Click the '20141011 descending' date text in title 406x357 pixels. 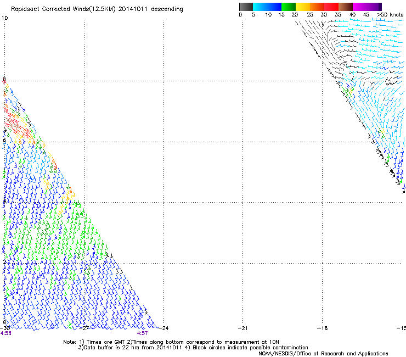(x=151, y=9)
